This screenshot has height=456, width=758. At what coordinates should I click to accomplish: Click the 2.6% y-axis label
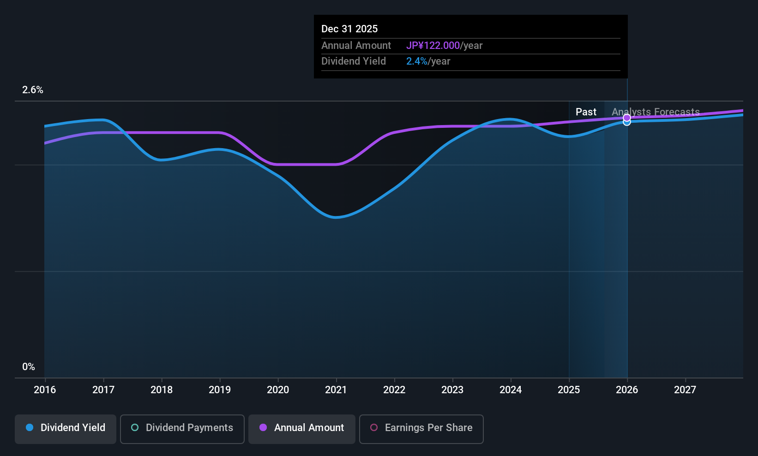click(x=33, y=90)
